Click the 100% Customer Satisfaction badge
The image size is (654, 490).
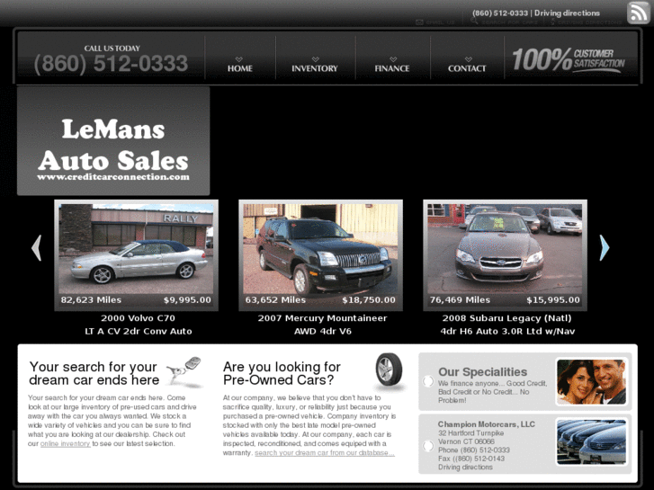tap(569, 60)
